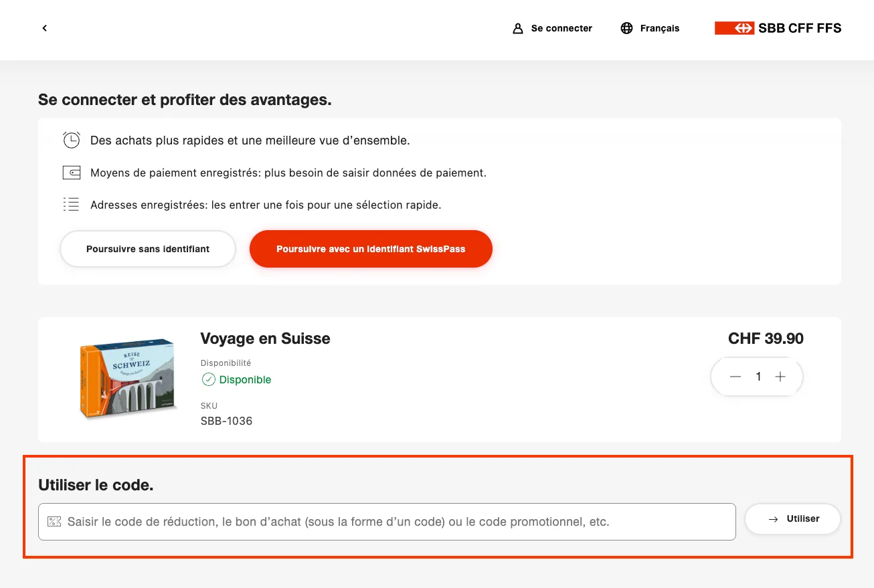This screenshot has height=588, width=874.
Task: Click the arrow icon inside the Utiliser button
Action: point(774,518)
